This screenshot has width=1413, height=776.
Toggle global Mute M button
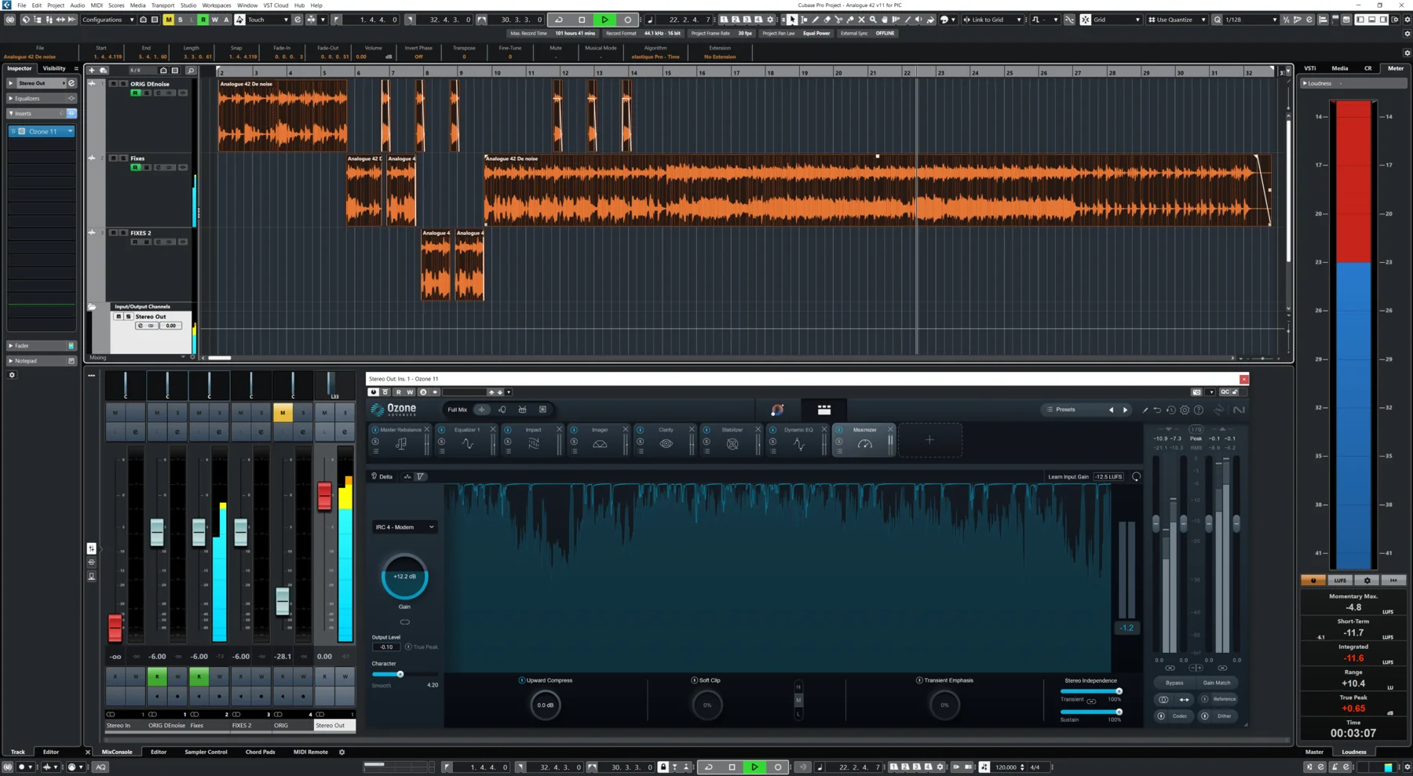click(x=168, y=20)
